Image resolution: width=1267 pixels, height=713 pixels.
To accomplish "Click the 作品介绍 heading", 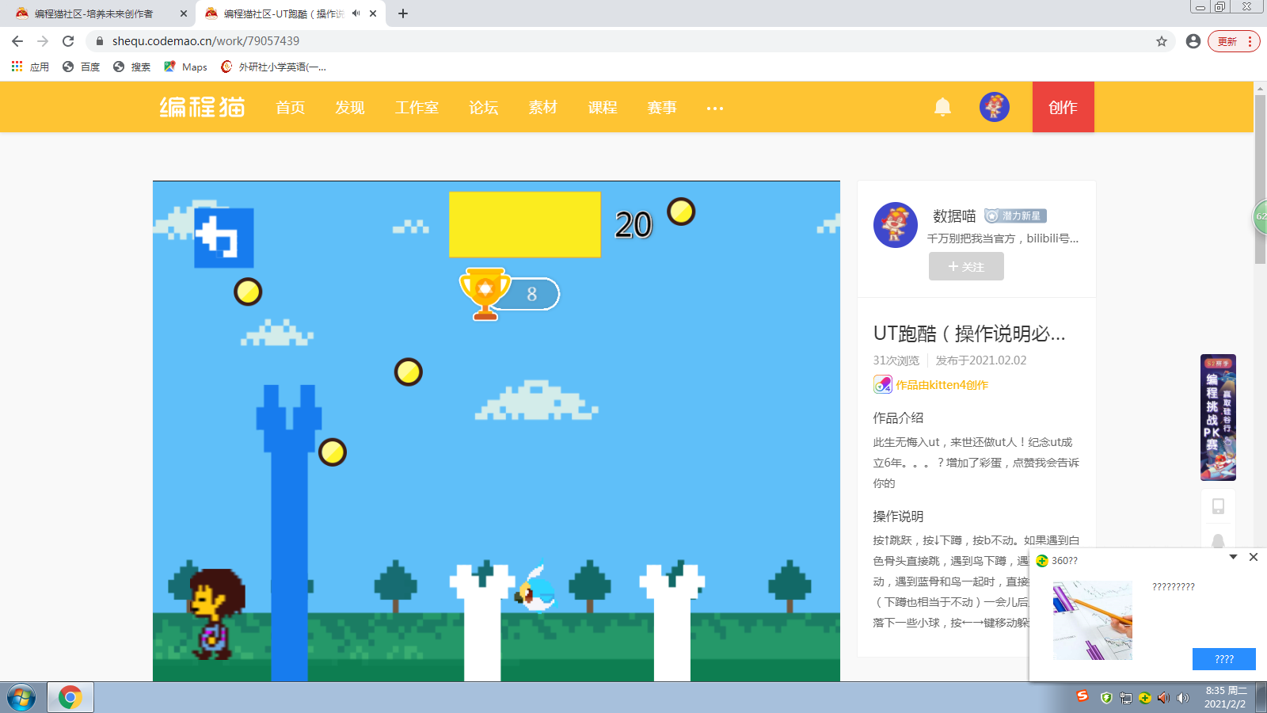I will (898, 418).
